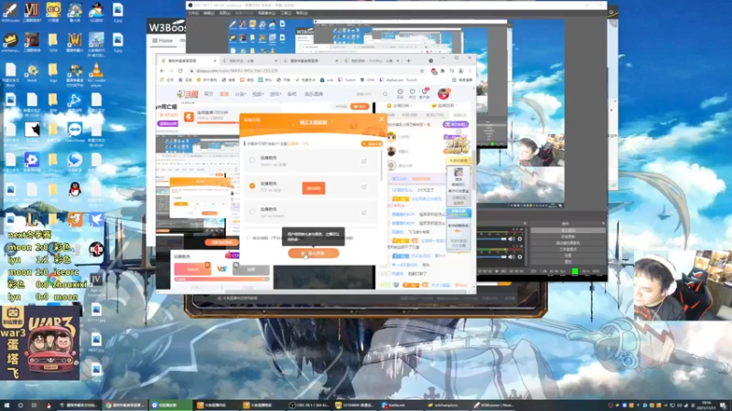Mute the first OBS audio mixer channel

511,239
